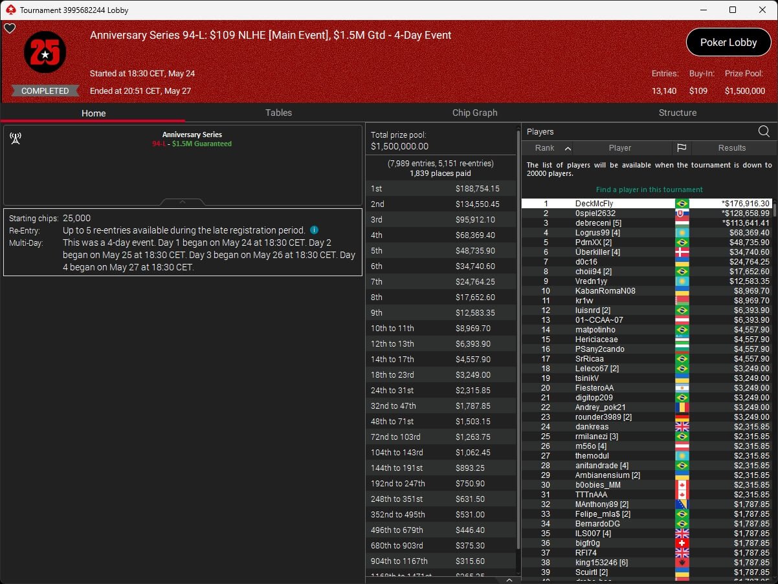Sort by the Results column header
Viewport: 778px width, 584px height.
click(x=732, y=148)
